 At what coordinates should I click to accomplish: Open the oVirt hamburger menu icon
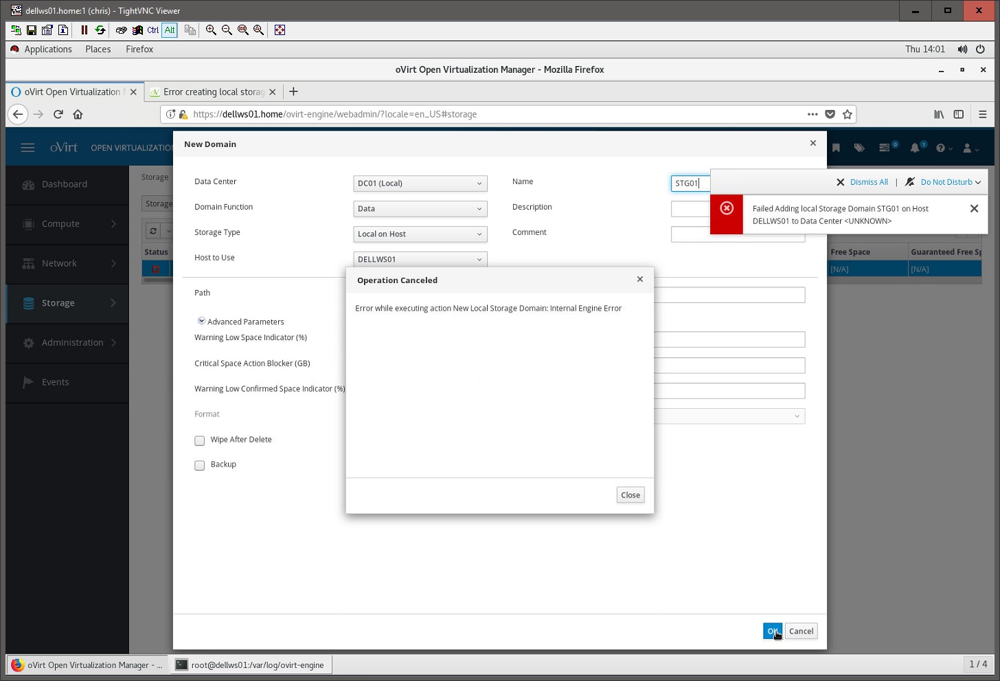(x=27, y=148)
